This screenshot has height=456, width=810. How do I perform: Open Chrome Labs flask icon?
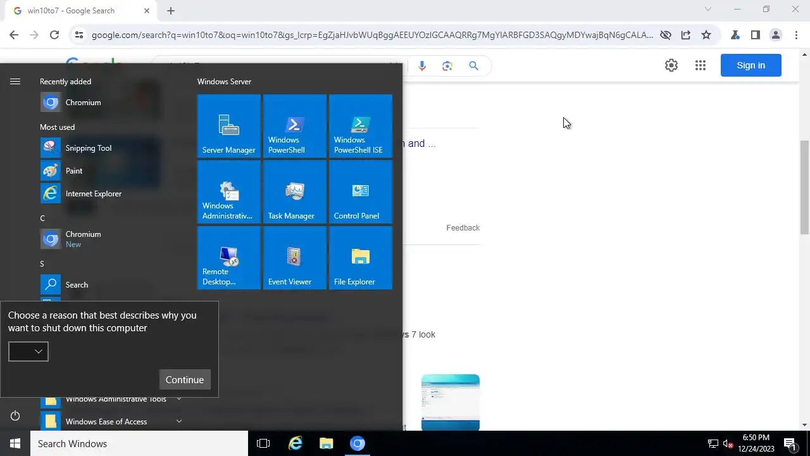click(x=735, y=35)
